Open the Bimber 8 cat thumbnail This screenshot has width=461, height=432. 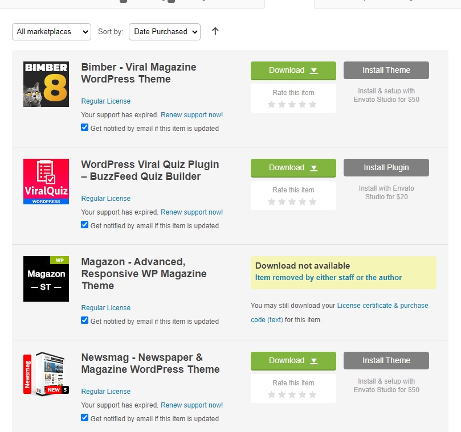46,84
